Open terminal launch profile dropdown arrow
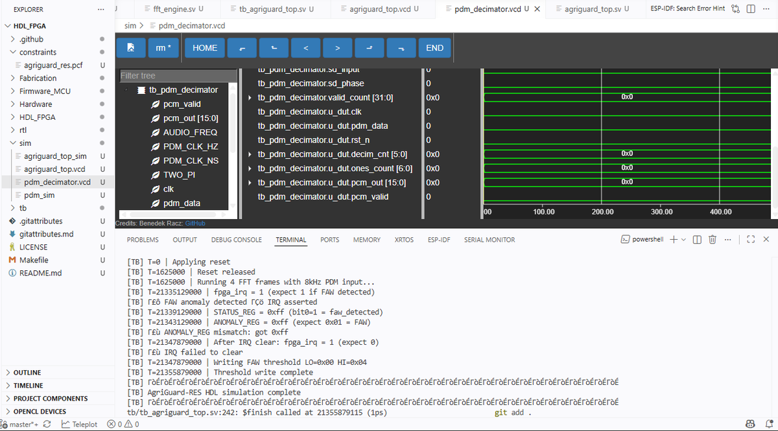This screenshot has width=778, height=431. 685,239
